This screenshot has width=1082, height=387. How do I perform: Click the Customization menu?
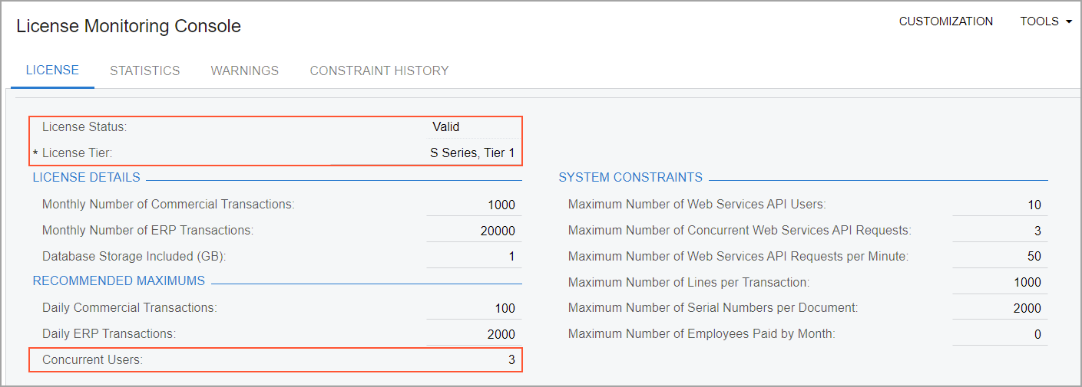945,21
